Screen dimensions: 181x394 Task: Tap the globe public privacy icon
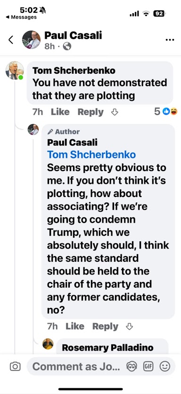[67, 46]
